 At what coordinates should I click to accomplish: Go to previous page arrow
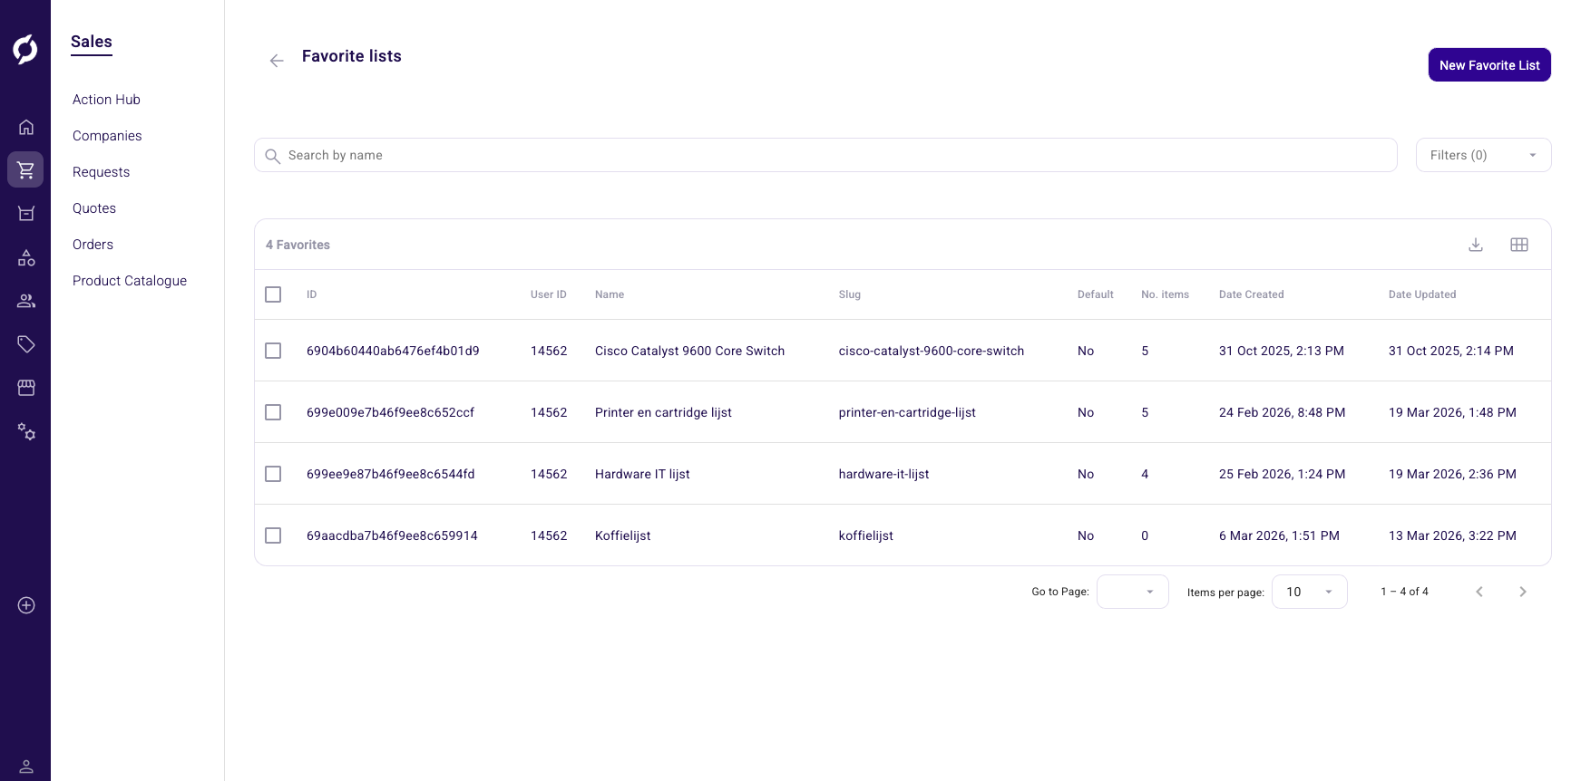1479,592
